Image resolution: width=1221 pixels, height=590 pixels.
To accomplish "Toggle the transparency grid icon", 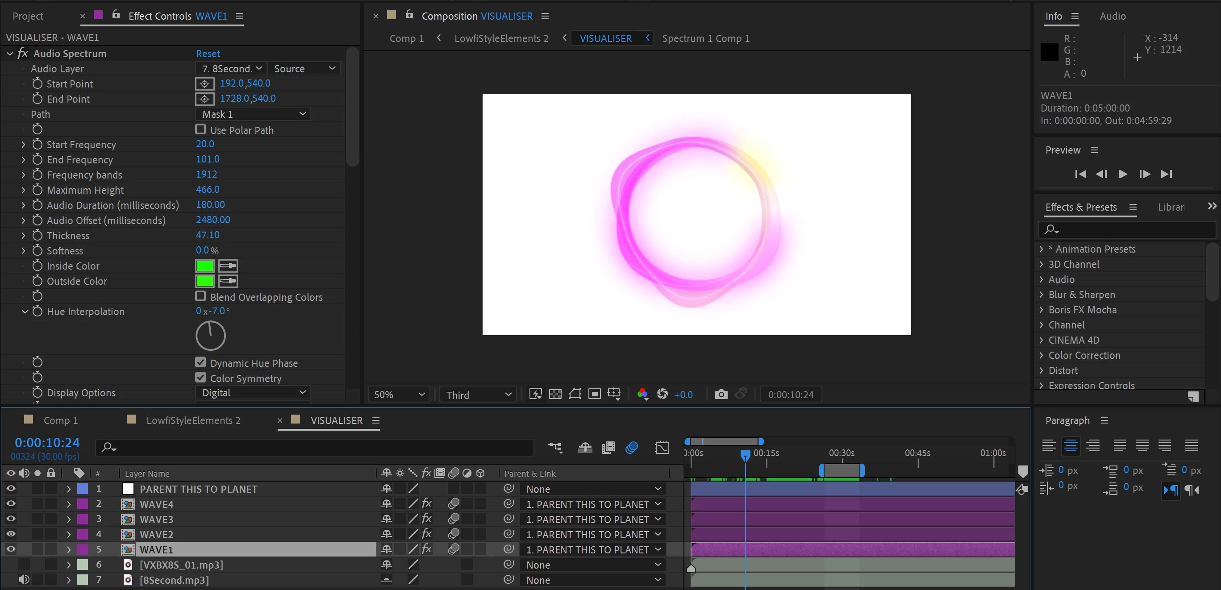I will pos(555,394).
